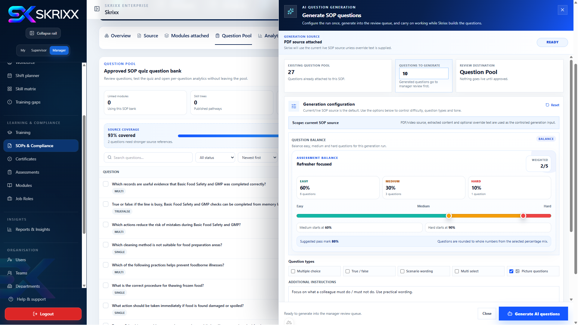Viewport: 578px width, 325px height.
Task: Switch to the Source tab
Action: (148, 36)
